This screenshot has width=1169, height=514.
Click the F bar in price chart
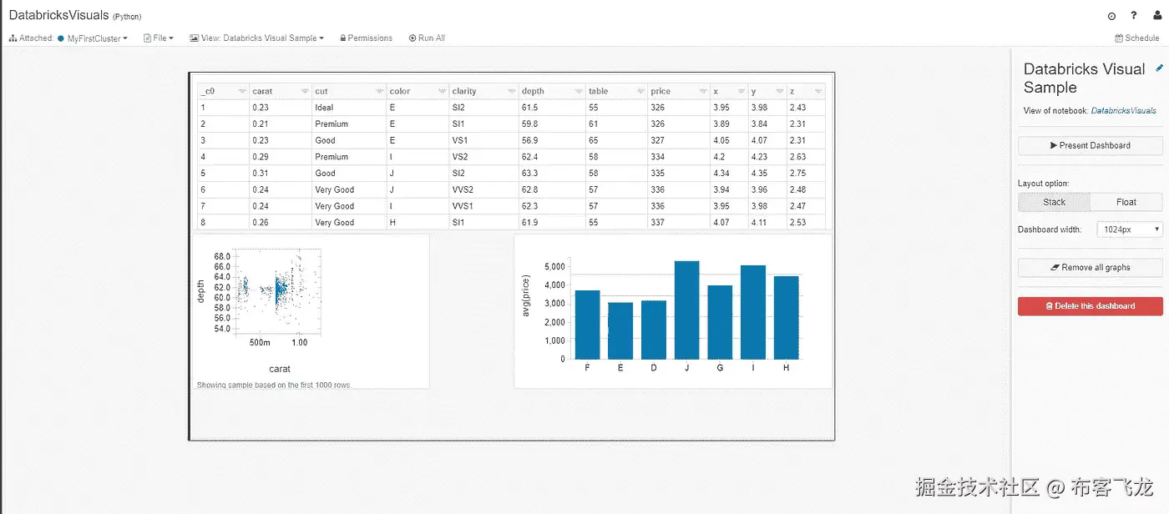coord(587,325)
